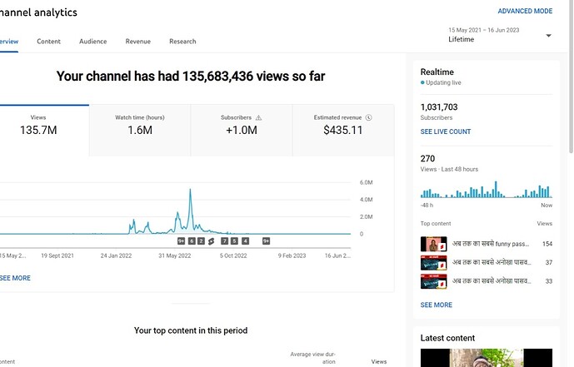This screenshot has width=574, height=367.
Task: Click the '24 Jan 2022' axis date label
Action: 116,255
